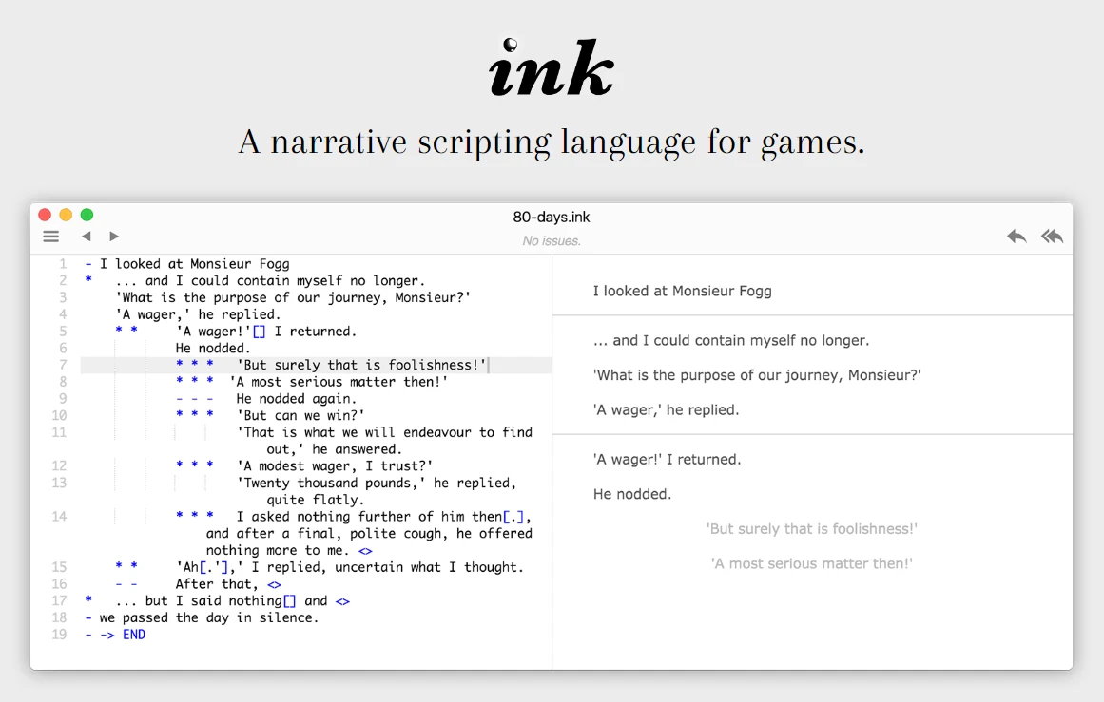Open the hamburger sidebar menu icon
1104x702 pixels.
(x=50, y=237)
